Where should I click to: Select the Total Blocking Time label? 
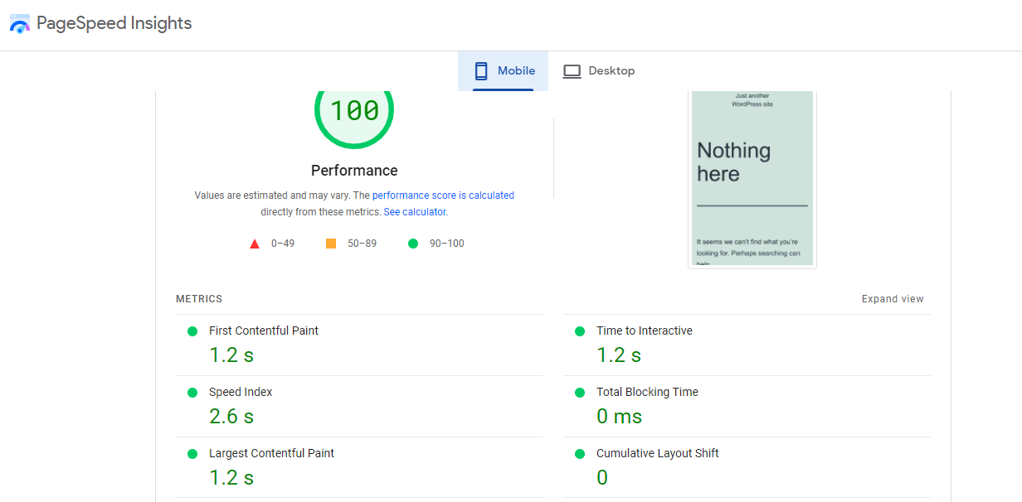click(x=648, y=392)
